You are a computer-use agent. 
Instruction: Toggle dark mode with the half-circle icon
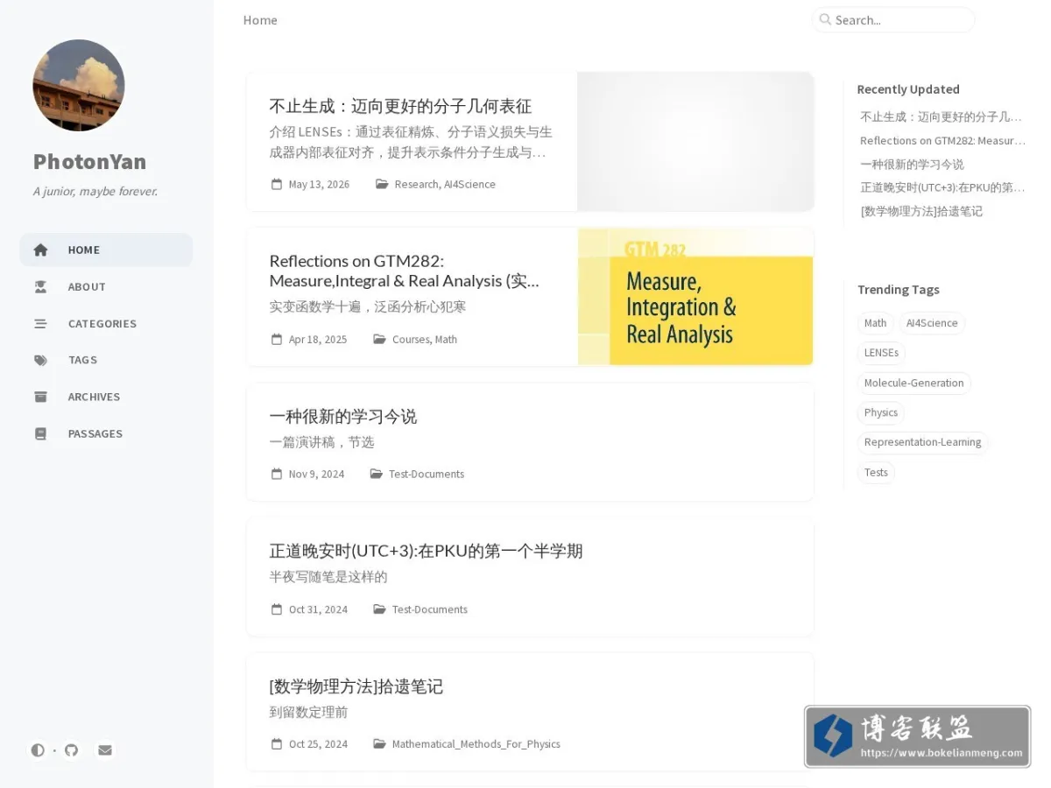tap(38, 750)
